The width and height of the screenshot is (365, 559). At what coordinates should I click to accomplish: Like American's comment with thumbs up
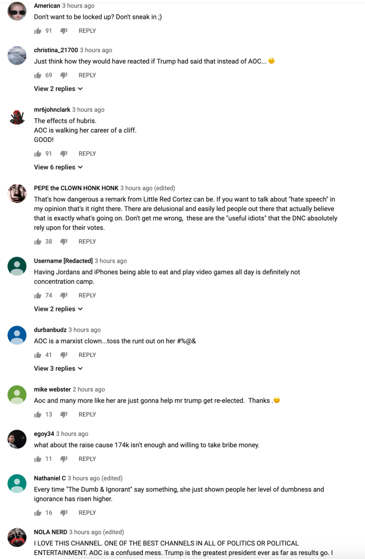click(38, 30)
